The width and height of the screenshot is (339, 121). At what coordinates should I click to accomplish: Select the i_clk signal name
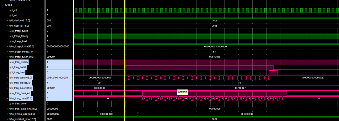14,10
